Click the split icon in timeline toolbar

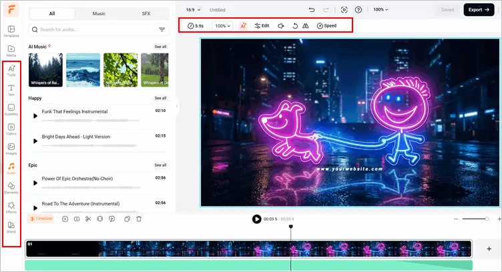pos(77,219)
